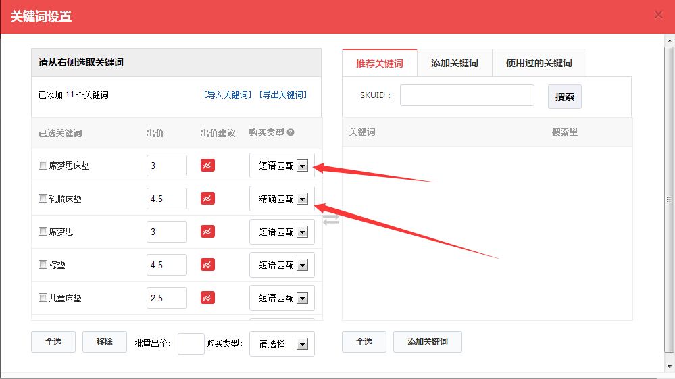Select the 乳胶床垫 checkbox

[x=43, y=199]
